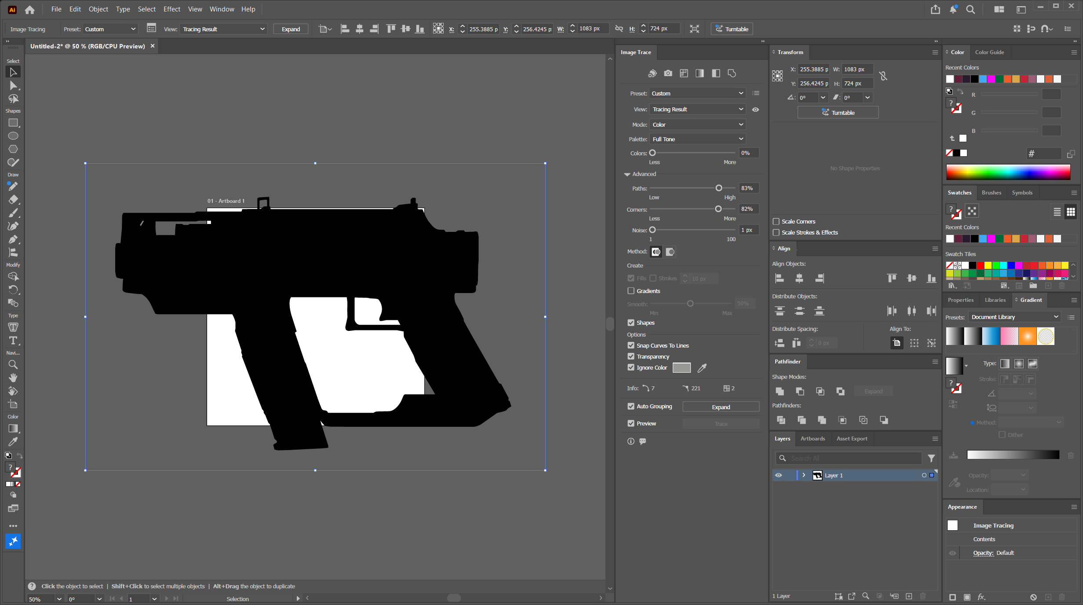Click the High Color camera preset icon

tap(668, 73)
